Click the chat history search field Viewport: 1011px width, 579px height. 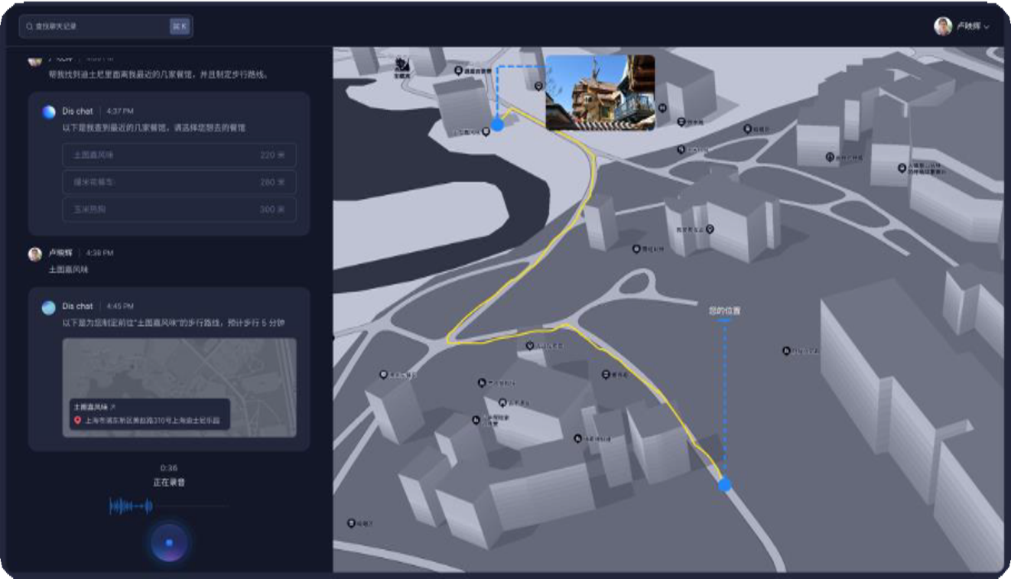[x=106, y=26]
